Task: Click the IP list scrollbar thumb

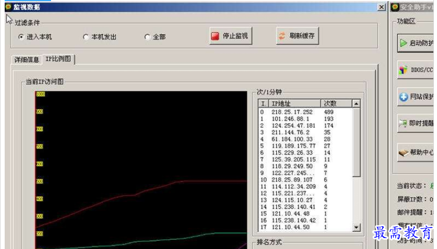Action: pyautogui.click(x=356, y=142)
